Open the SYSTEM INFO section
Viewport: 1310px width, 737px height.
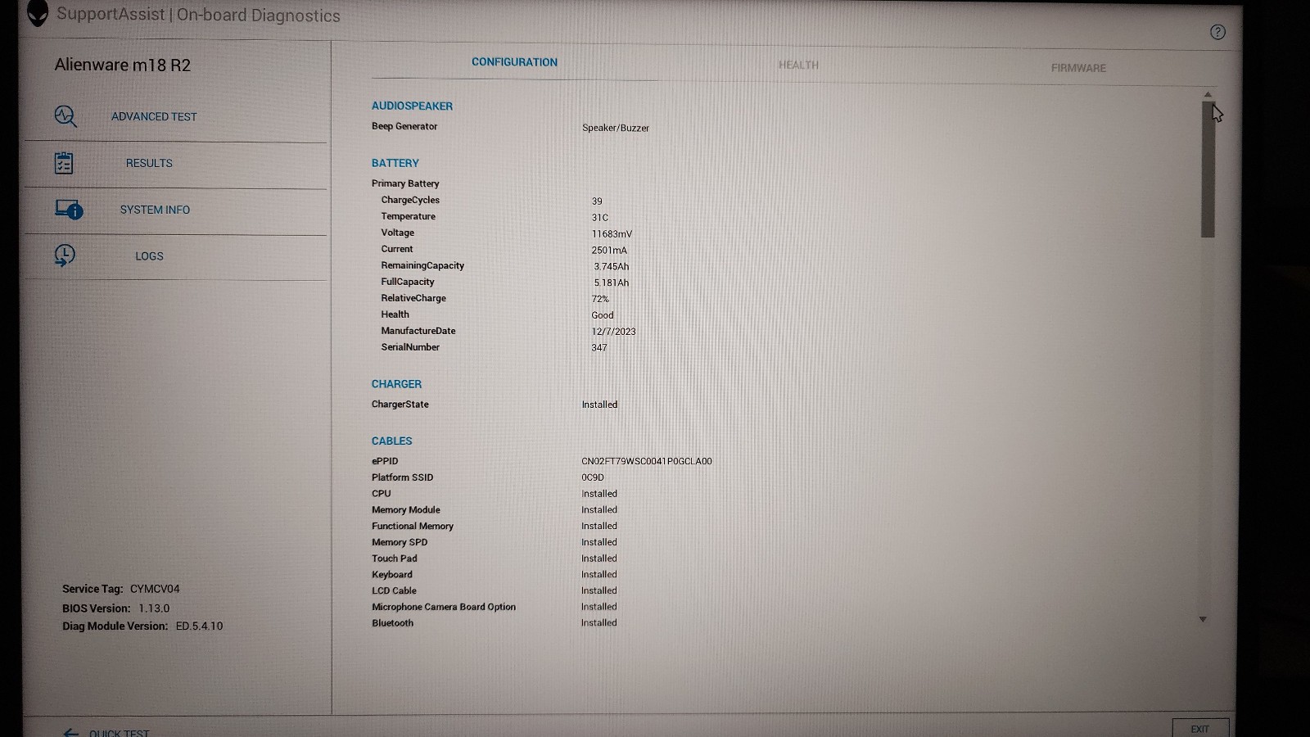coord(155,210)
